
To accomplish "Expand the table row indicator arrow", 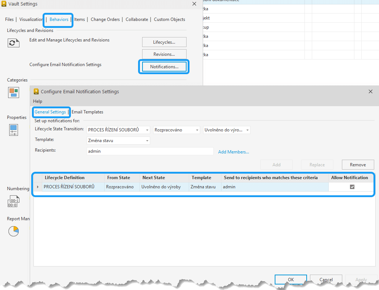I will pos(38,187).
